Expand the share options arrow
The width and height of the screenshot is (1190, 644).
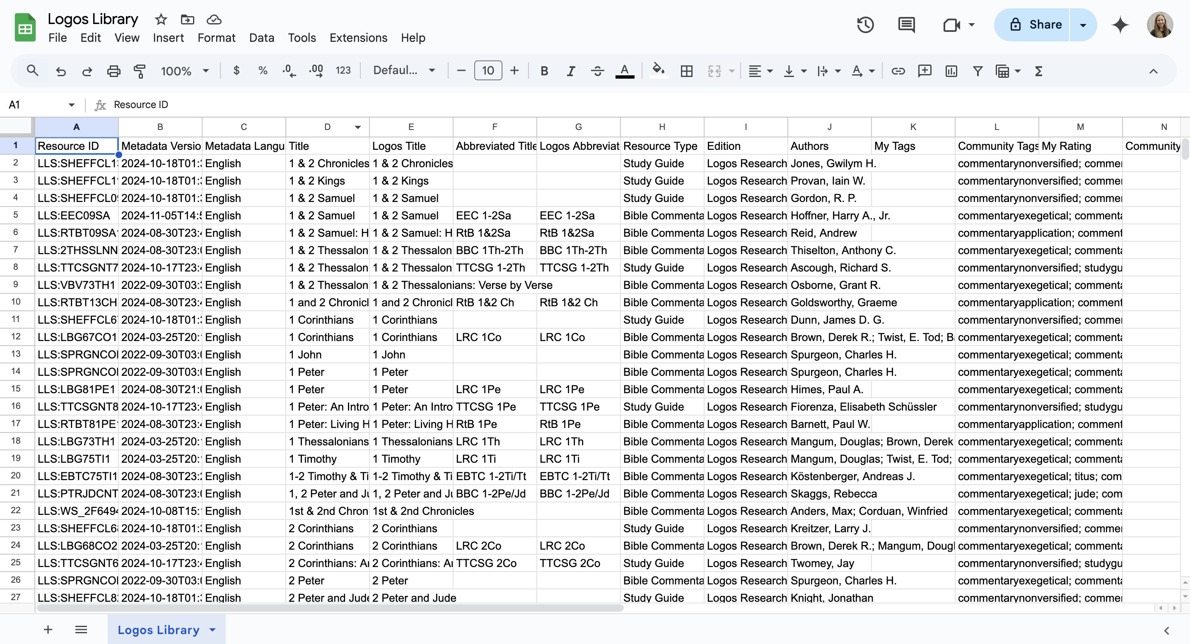(x=1083, y=24)
